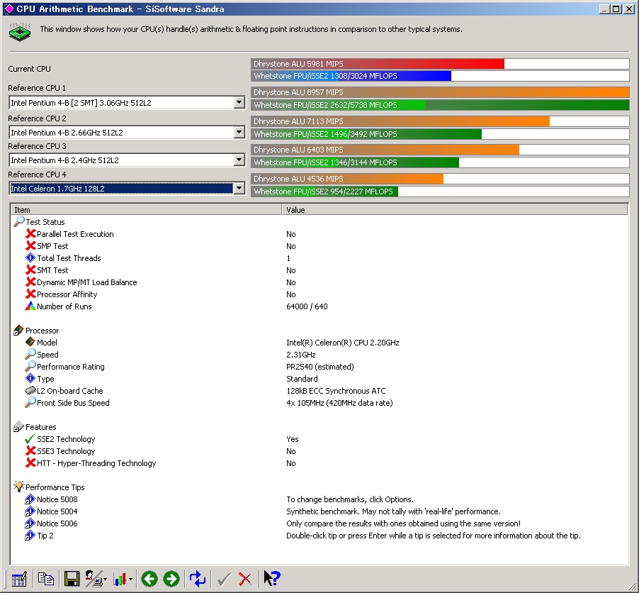Screen dimensions: 639x593
Task: Click the green check icon beside SSE2 Technology
Action: coord(30,438)
